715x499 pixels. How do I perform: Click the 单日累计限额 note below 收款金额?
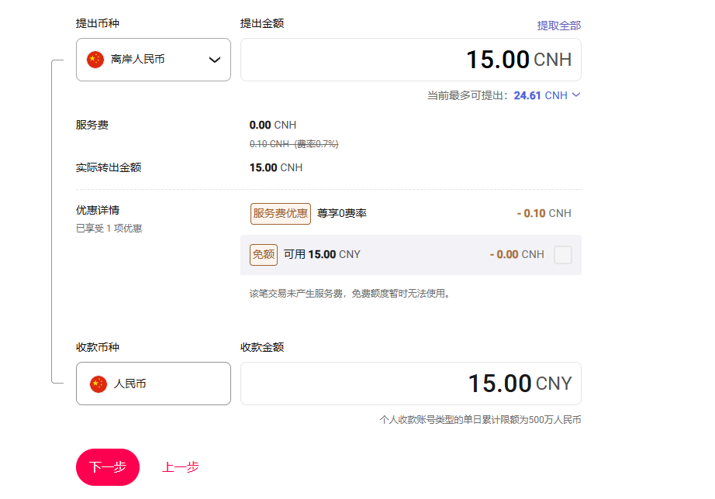pos(480,420)
